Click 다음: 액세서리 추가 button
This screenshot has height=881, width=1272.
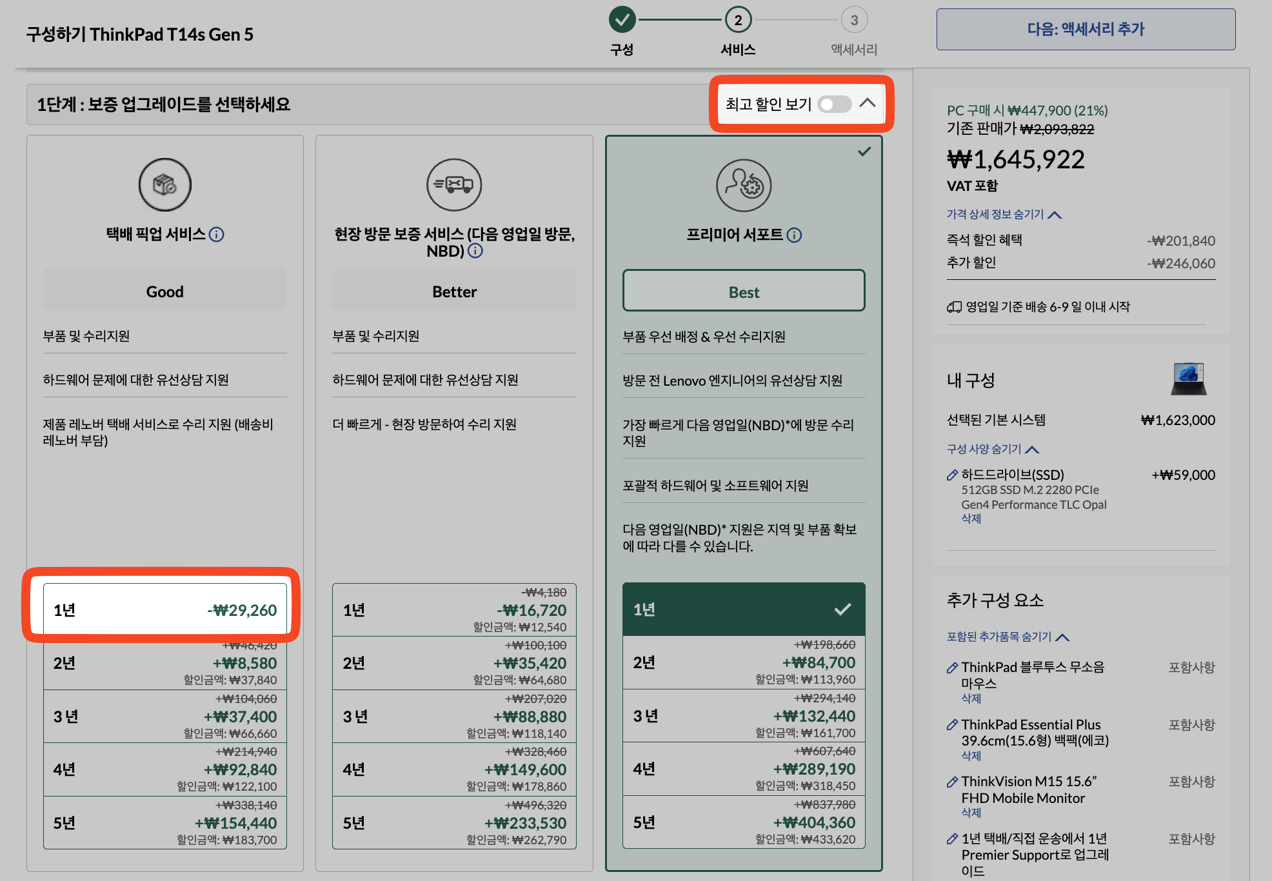[1086, 29]
